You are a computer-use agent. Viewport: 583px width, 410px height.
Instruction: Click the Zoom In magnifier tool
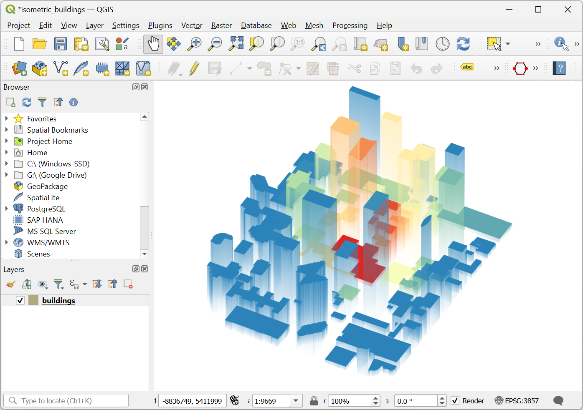click(x=194, y=44)
